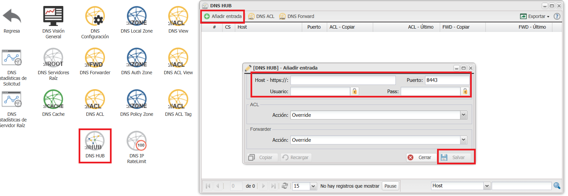Image resolution: width=568 pixels, height=196 pixels.
Task: Open the DNS HUB icon
Action: pyautogui.click(x=95, y=141)
